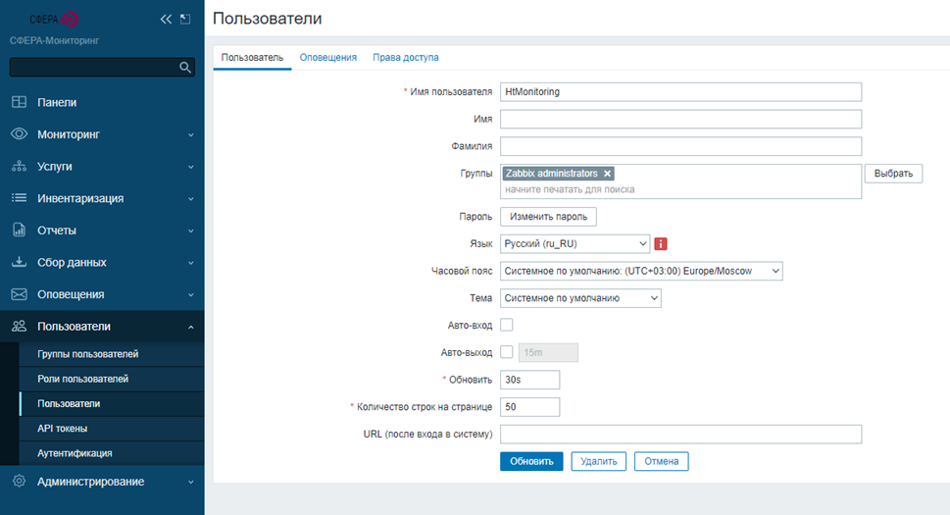Image resolution: width=950 pixels, height=515 pixels.
Task: Enable the Авто-выход checkbox
Action: pyautogui.click(x=507, y=352)
